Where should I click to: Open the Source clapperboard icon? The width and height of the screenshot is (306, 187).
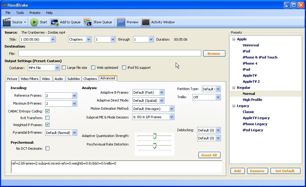[x=6, y=22]
